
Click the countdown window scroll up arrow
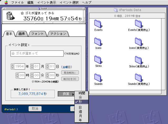[84, 18]
